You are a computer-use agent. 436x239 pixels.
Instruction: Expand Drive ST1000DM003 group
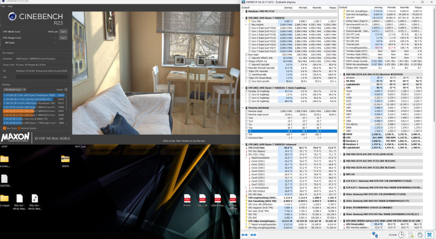tap(341, 207)
